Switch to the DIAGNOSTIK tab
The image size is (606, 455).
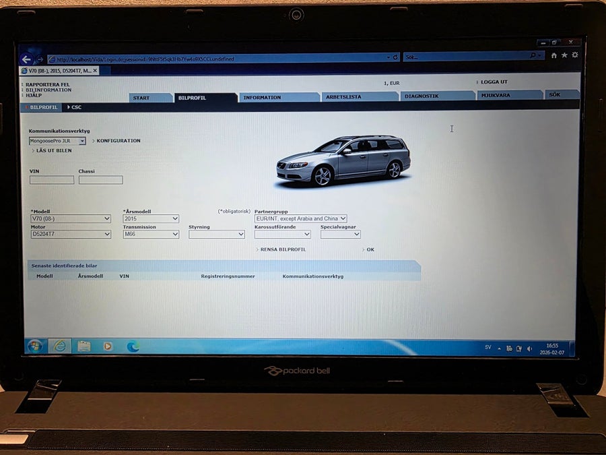tap(437, 96)
